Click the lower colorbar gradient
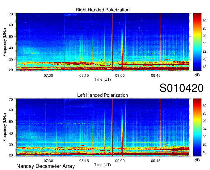 [197, 127]
